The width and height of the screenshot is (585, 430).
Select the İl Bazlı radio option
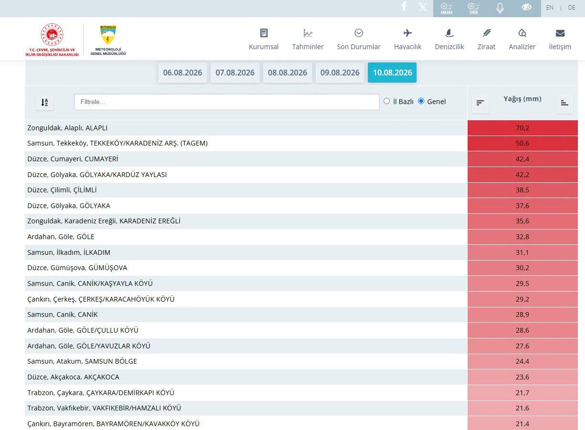pyautogui.click(x=387, y=101)
